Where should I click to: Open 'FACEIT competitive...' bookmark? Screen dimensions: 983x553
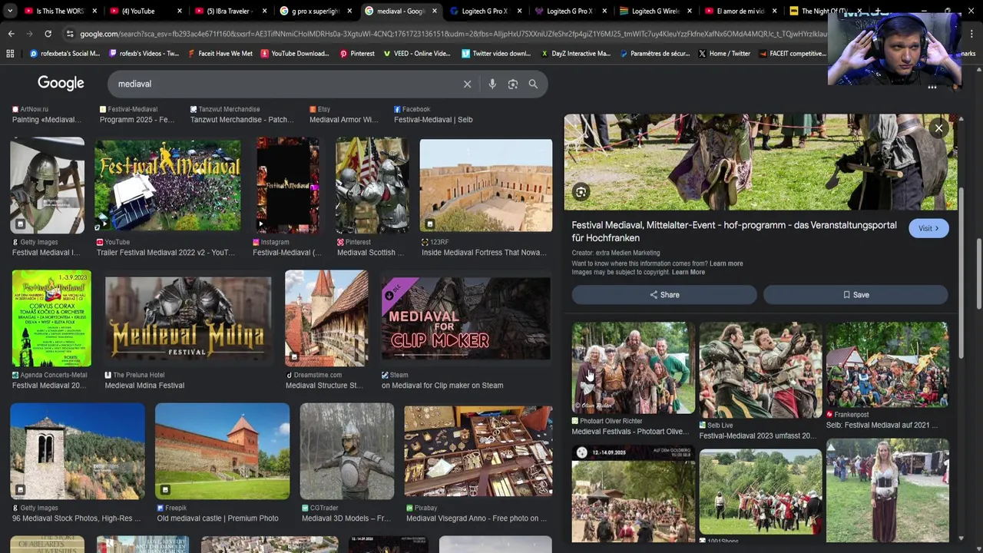click(x=793, y=54)
